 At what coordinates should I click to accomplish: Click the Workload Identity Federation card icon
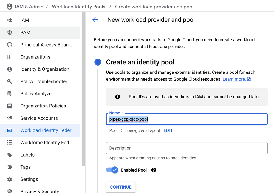[9, 130]
